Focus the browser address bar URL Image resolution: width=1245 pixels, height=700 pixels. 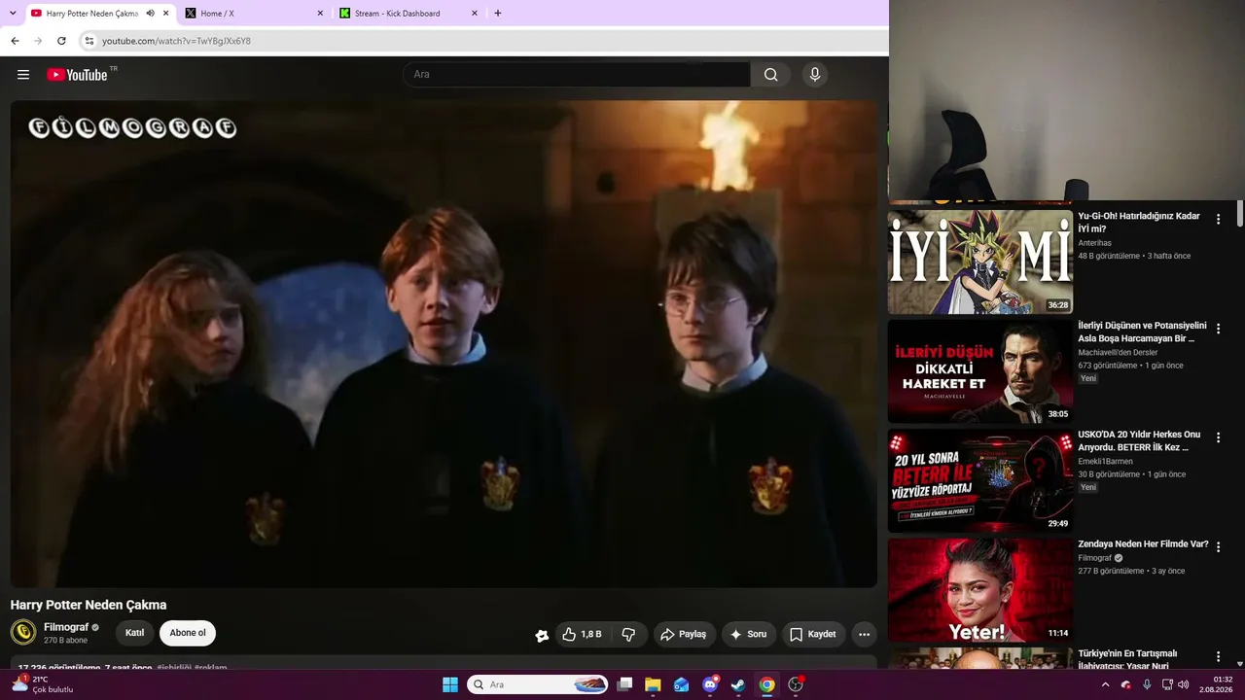pyautogui.click(x=176, y=41)
